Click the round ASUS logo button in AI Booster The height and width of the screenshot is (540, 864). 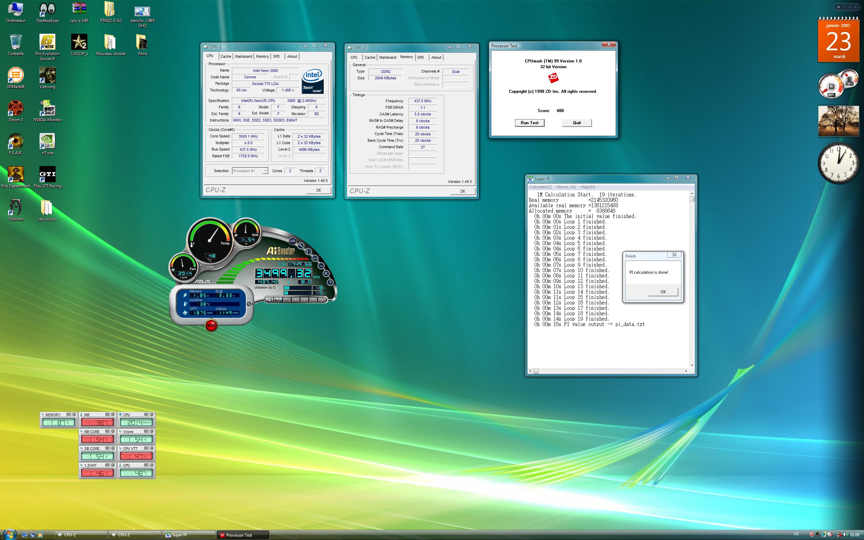315,259
